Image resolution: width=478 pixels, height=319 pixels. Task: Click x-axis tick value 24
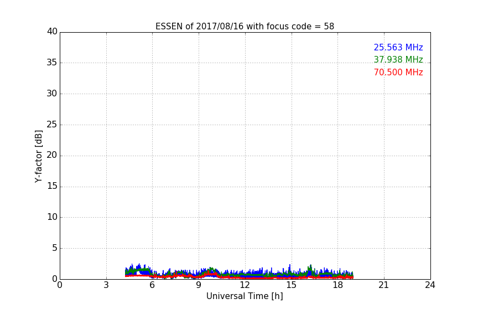coord(430,285)
